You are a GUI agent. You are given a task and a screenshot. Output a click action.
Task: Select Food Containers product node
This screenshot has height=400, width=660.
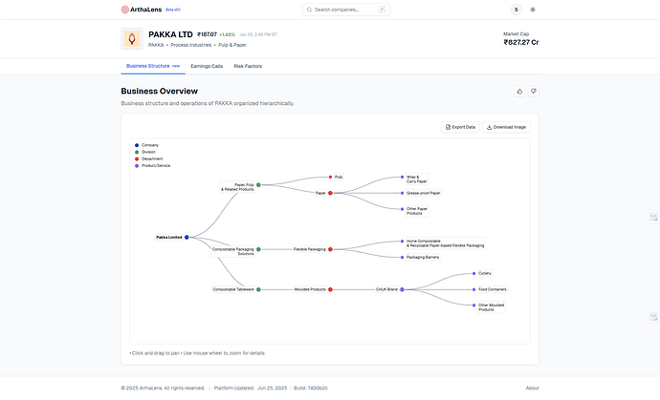473,289
